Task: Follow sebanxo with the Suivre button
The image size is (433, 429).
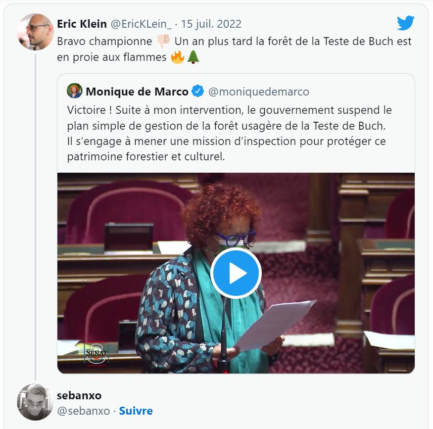Action: 136,411
